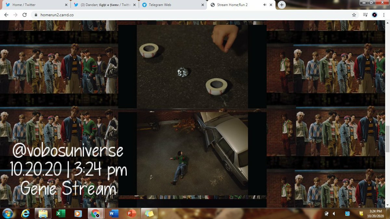390x219 pixels.
Task: Go forward to the next page
Action: [16, 15]
